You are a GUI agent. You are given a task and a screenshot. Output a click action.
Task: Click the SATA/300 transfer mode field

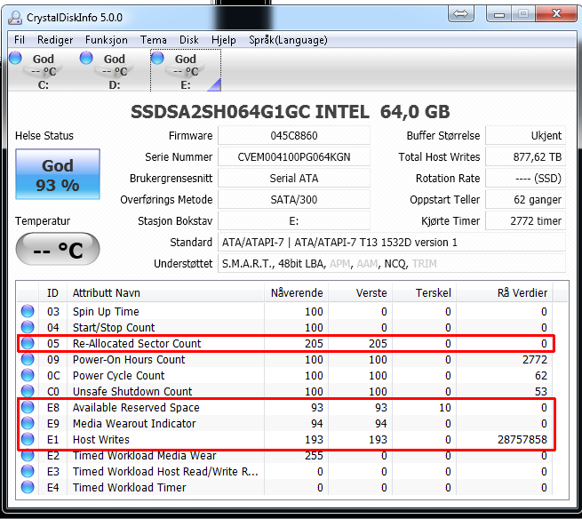tap(293, 200)
